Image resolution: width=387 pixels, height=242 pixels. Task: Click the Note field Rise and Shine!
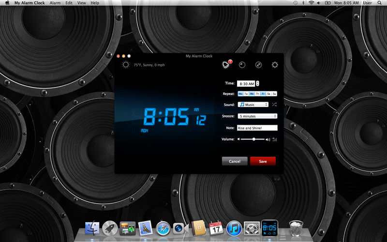(x=257, y=128)
